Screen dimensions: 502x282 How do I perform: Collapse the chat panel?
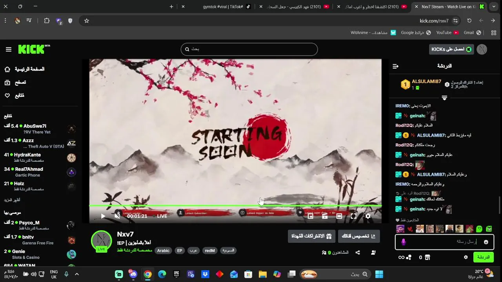395,66
